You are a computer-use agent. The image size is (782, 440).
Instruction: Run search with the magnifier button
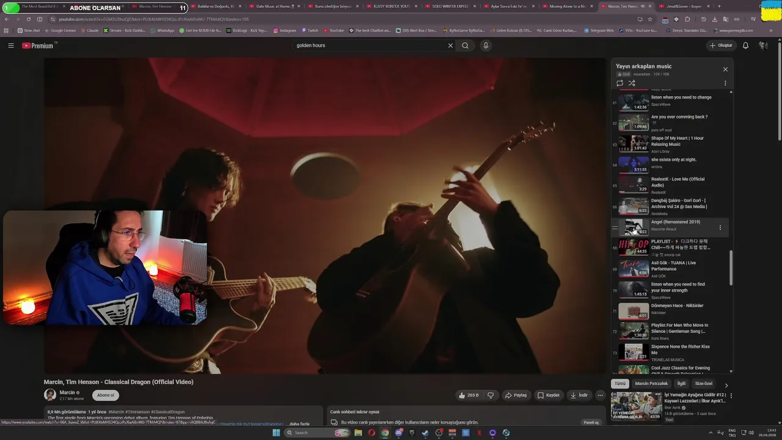[x=465, y=45]
